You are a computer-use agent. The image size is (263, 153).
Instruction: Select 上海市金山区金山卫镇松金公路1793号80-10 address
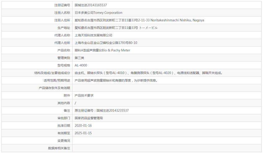click(x=106, y=43)
